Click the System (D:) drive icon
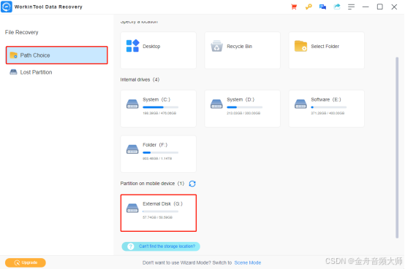Viewport: 405px width, 269px height. 216,104
